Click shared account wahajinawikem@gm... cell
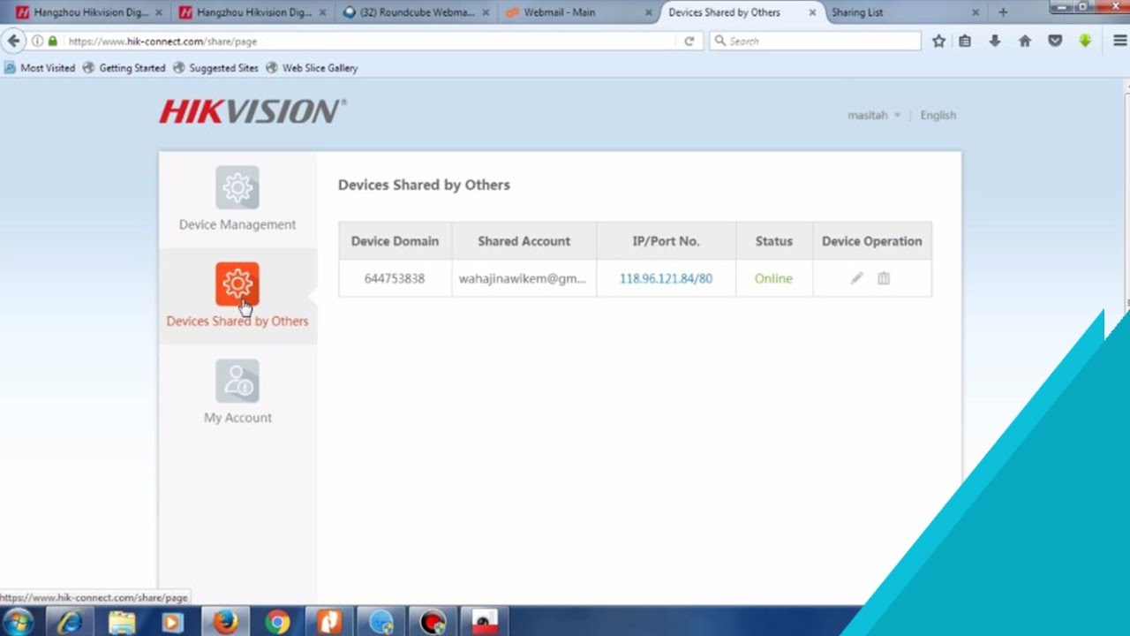 tap(524, 278)
